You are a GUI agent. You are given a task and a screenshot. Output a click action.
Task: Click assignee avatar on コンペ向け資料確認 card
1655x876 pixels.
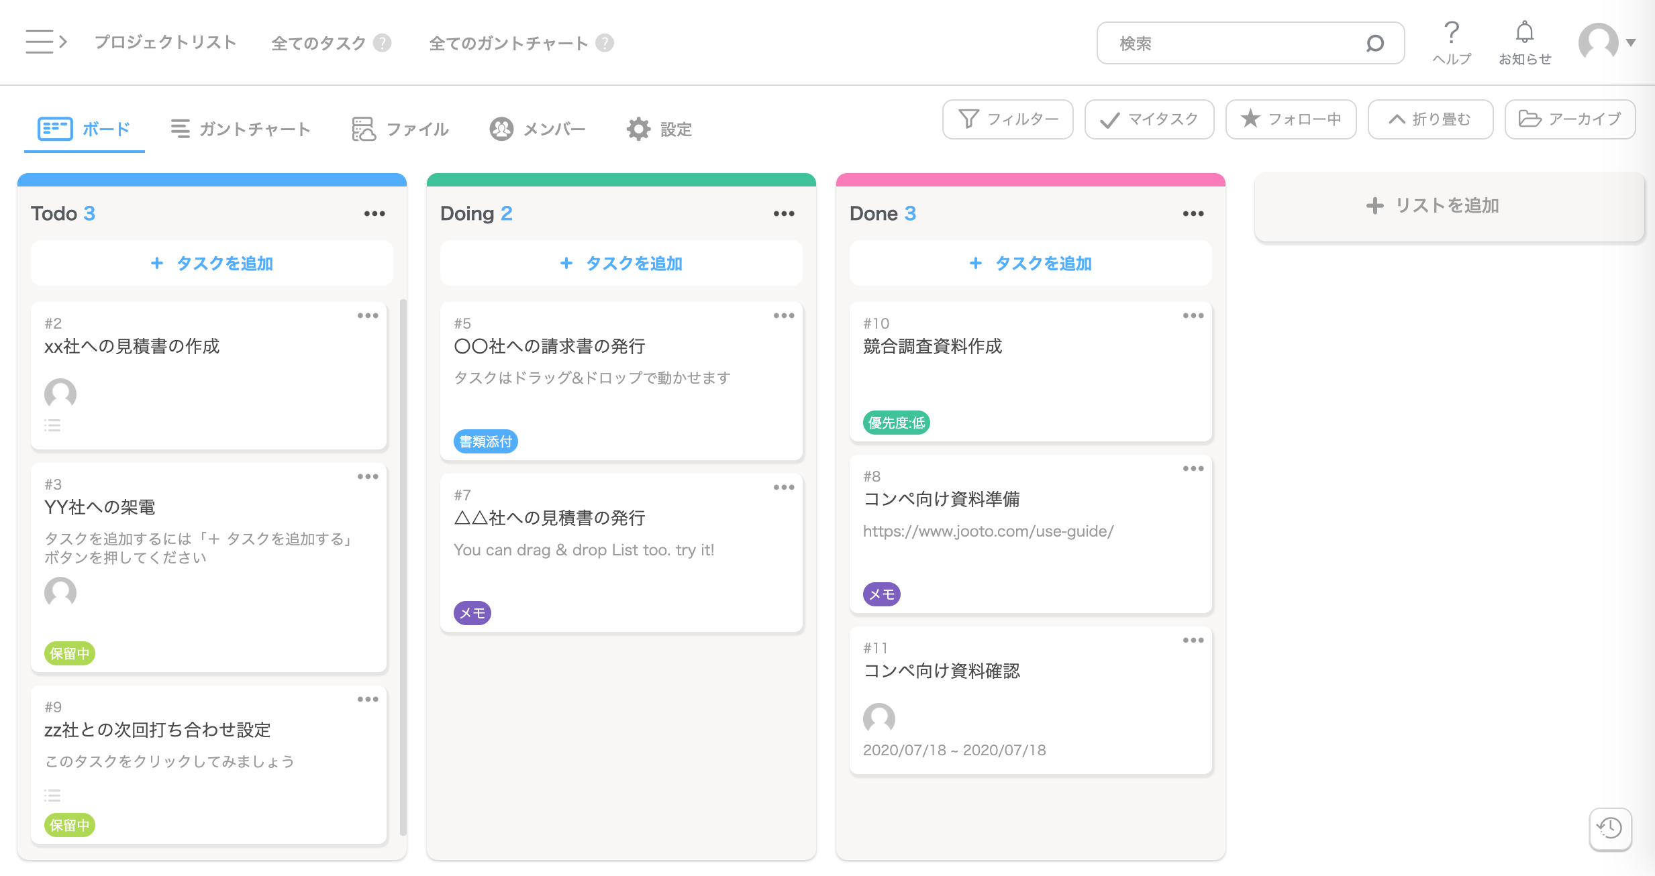(x=879, y=718)
